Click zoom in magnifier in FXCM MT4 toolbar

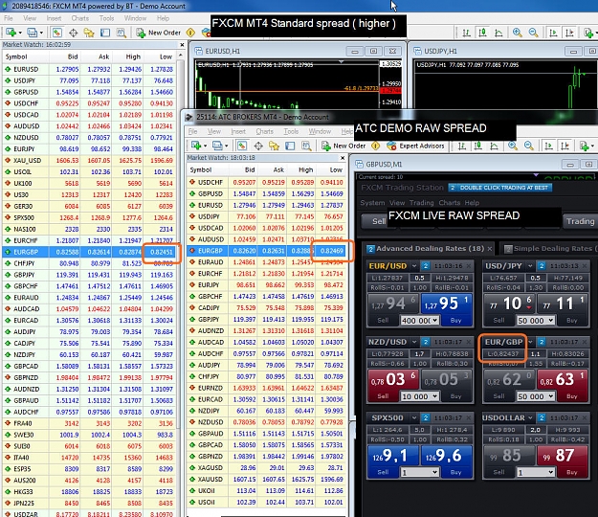(517, 33)
